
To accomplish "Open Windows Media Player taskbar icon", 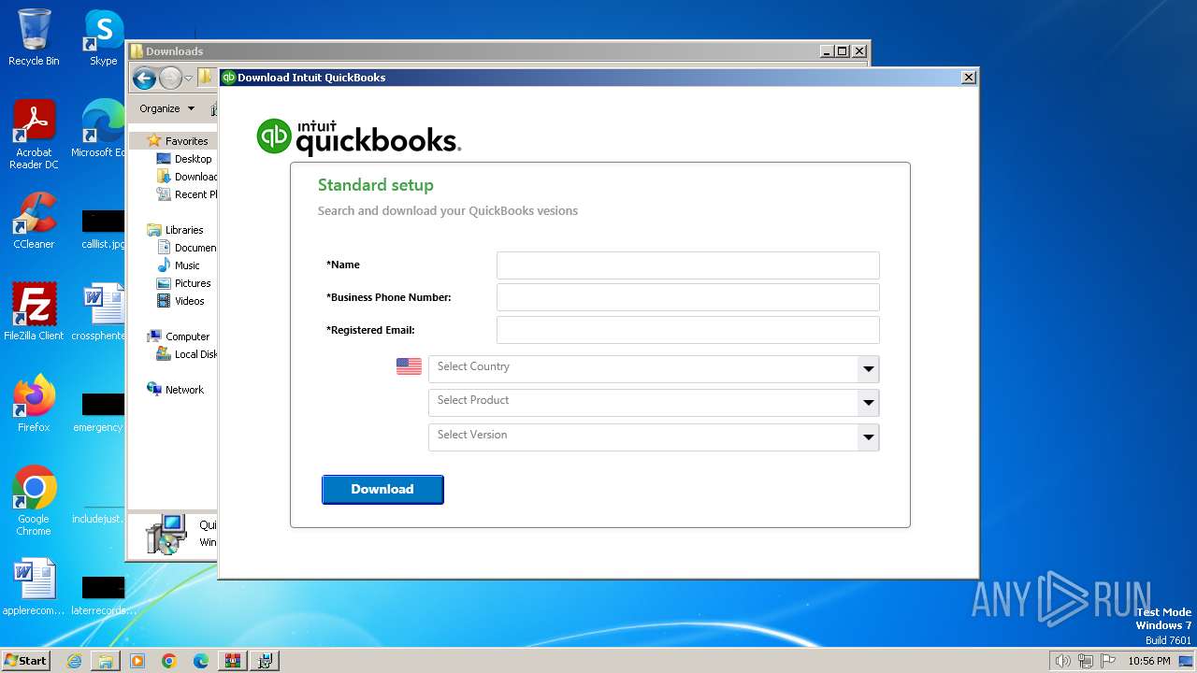I will pyautogui.click(x=137, y=661).
